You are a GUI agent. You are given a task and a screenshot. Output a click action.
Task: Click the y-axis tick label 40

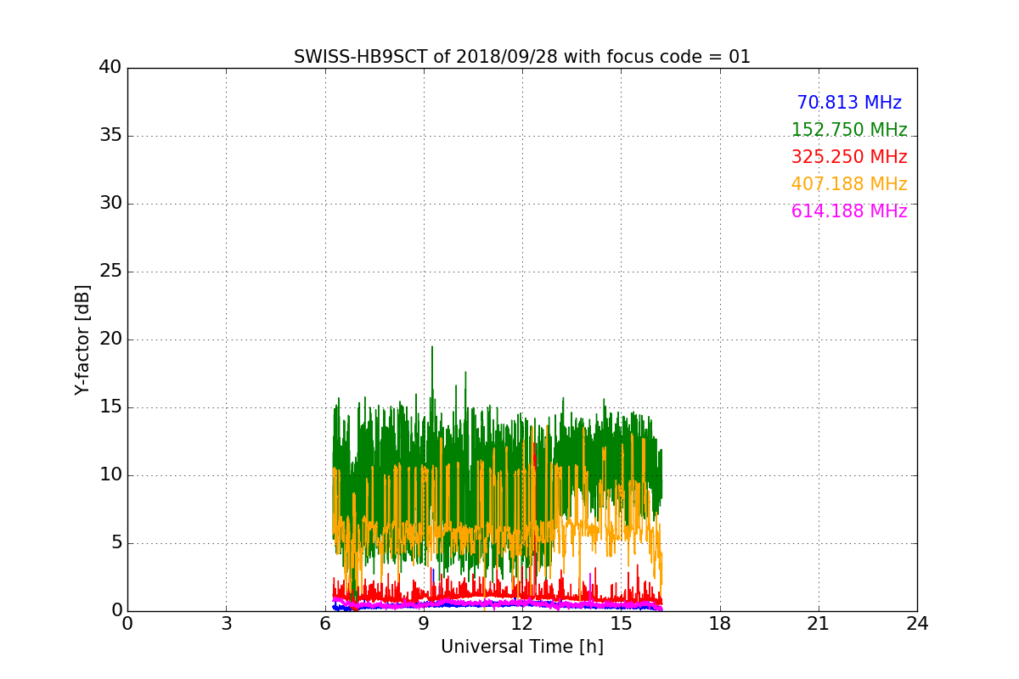[x=110, y=68]
